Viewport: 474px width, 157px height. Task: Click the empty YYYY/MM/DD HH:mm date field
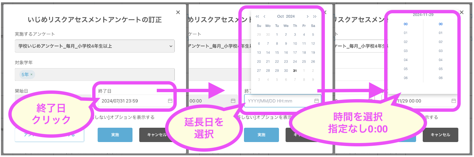[x=283, y=101]
